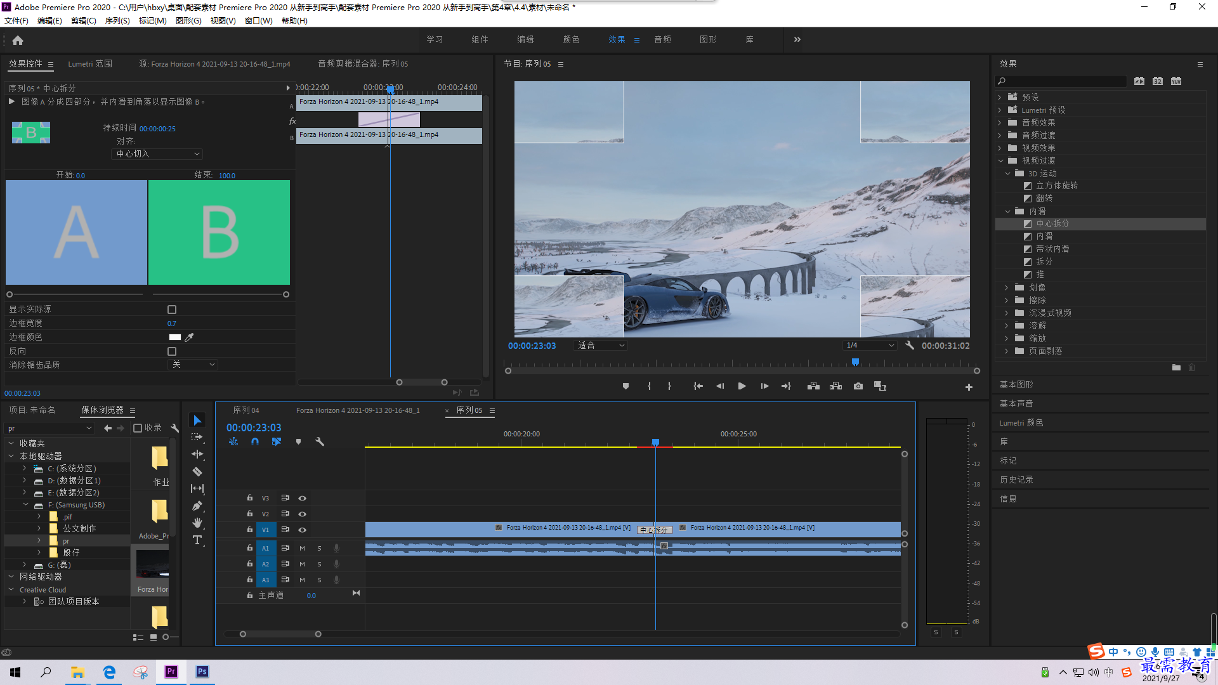The height and width of the screenshot is (685, 1218).
Task: Toggle linked selection in timeline
Action: pyautogui.click(x=277, y=441)
